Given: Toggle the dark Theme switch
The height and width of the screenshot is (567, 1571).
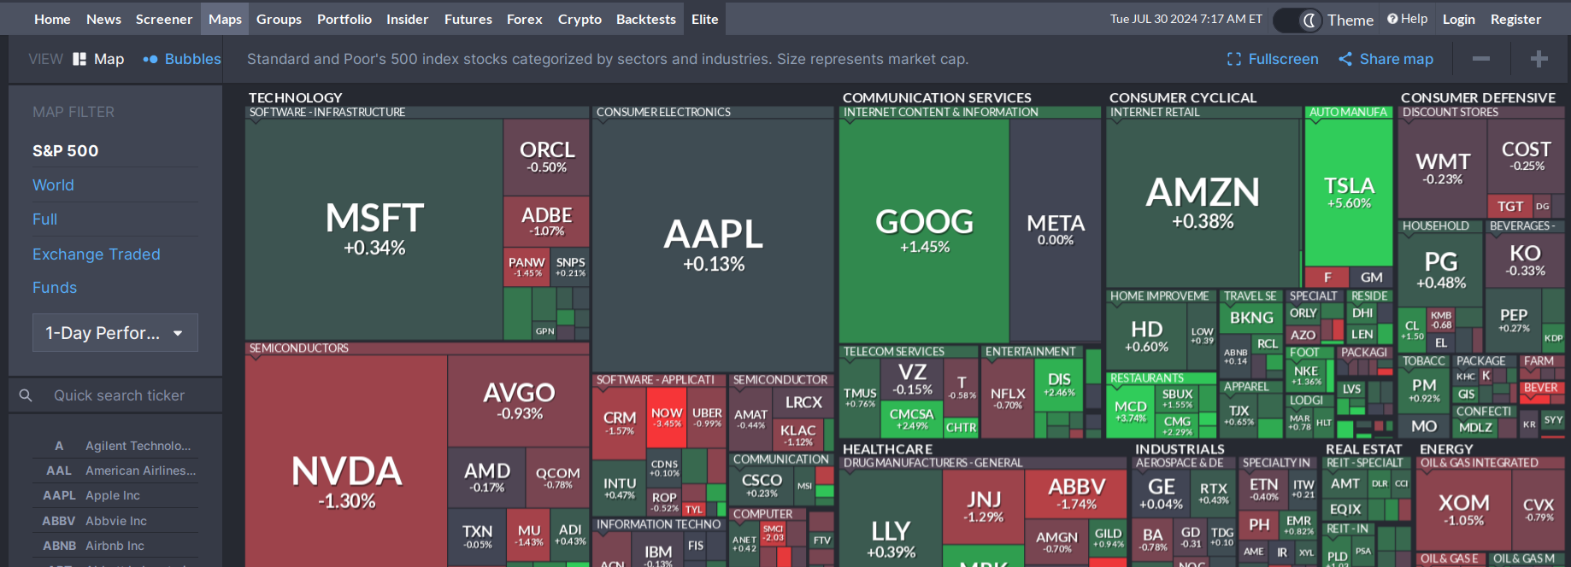Looking at the screenshot, I should [x=1297, y=20].
